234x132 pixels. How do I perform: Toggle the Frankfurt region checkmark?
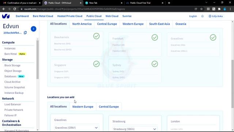coord(155,37)
